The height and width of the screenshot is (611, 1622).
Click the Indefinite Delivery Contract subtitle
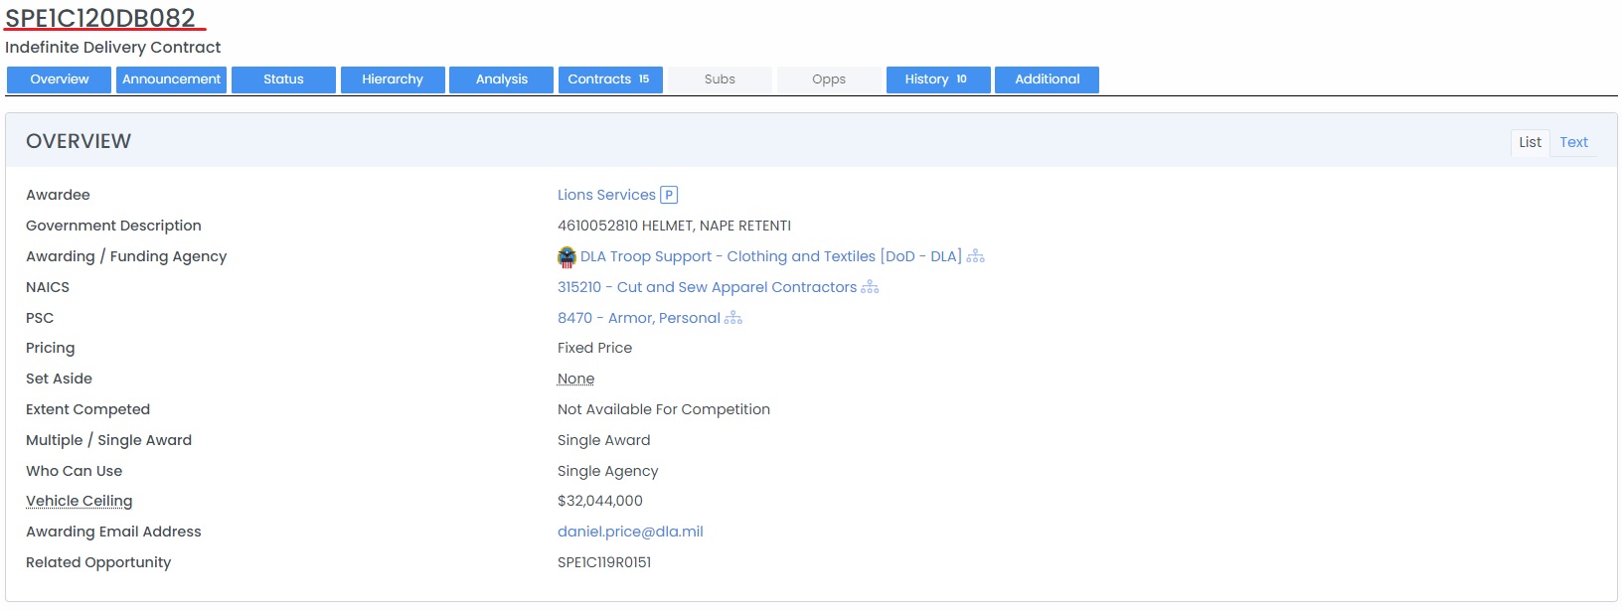coord(112,48)
